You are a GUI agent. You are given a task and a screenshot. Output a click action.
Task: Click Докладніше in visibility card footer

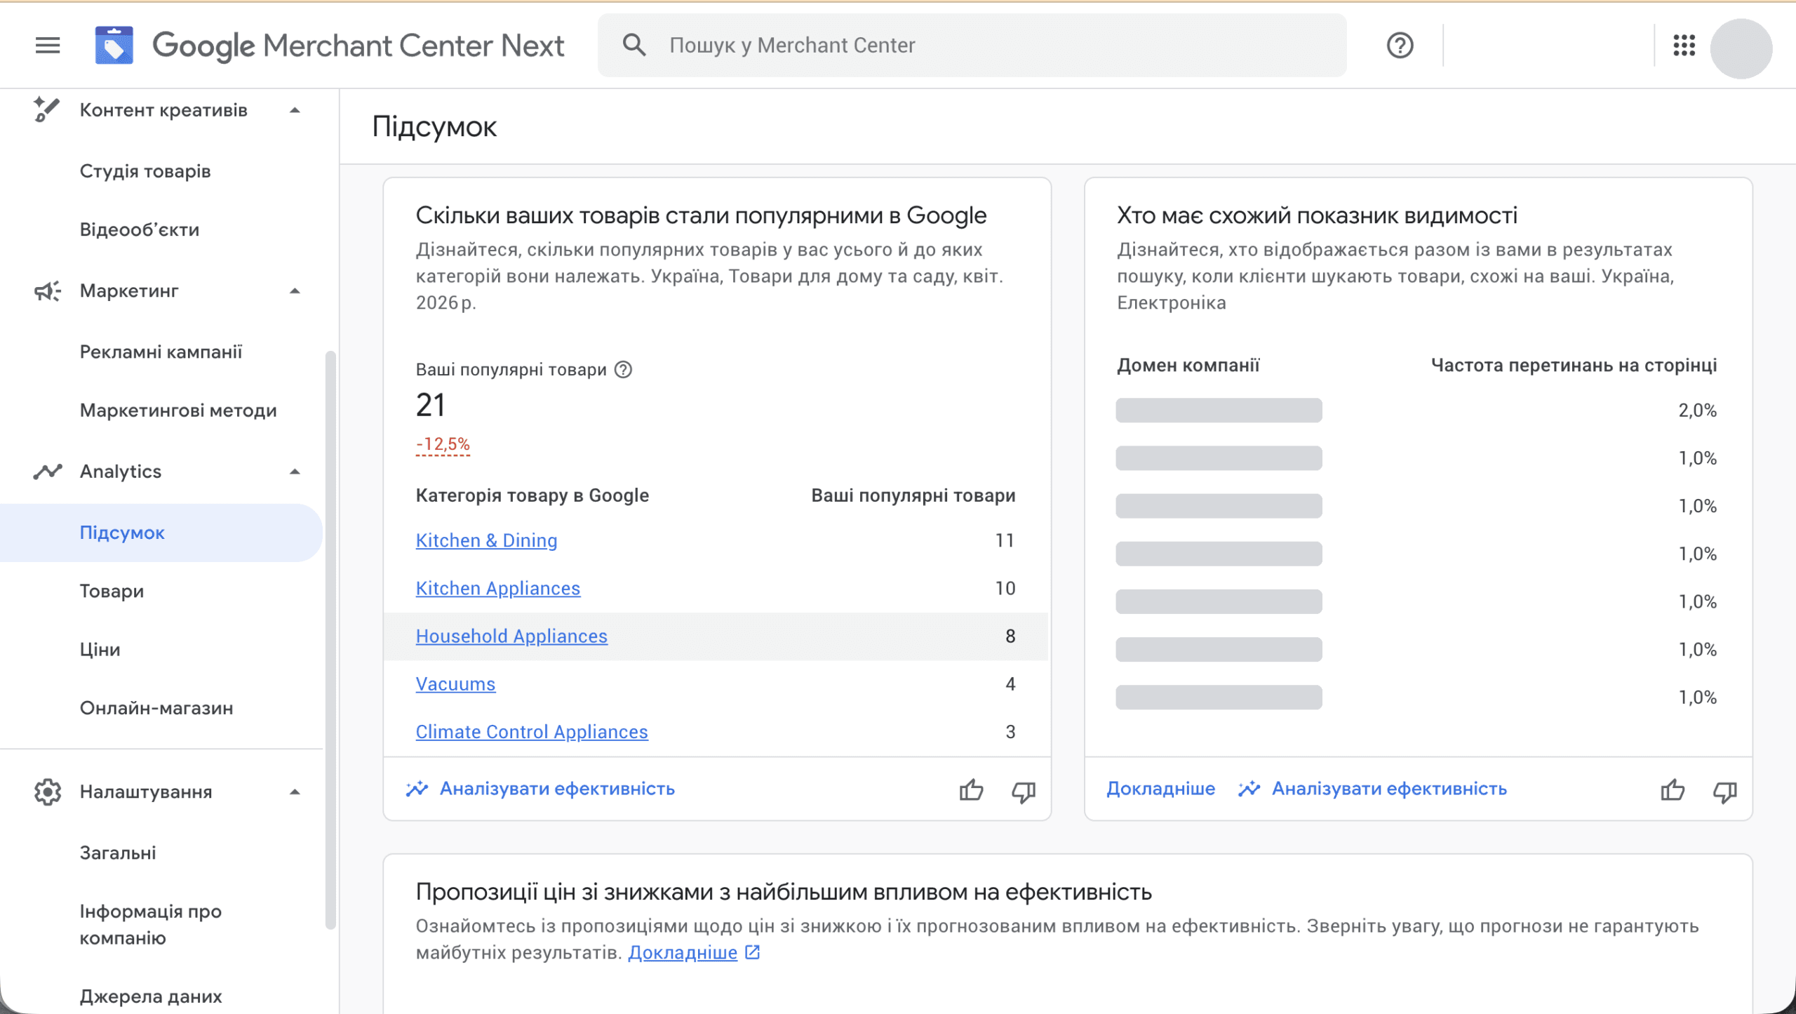click(1160, 789)
